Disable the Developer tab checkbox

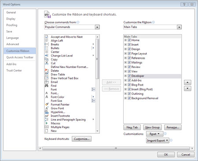click(x=129, y=76)
